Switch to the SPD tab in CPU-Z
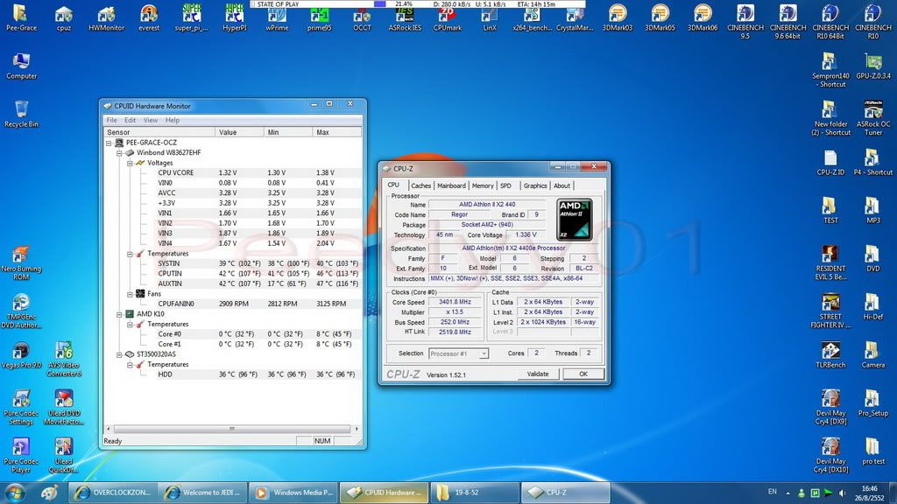897x504 pixels. (x=505, y=185)
